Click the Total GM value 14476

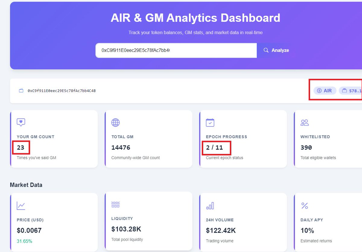click(121, 148)
